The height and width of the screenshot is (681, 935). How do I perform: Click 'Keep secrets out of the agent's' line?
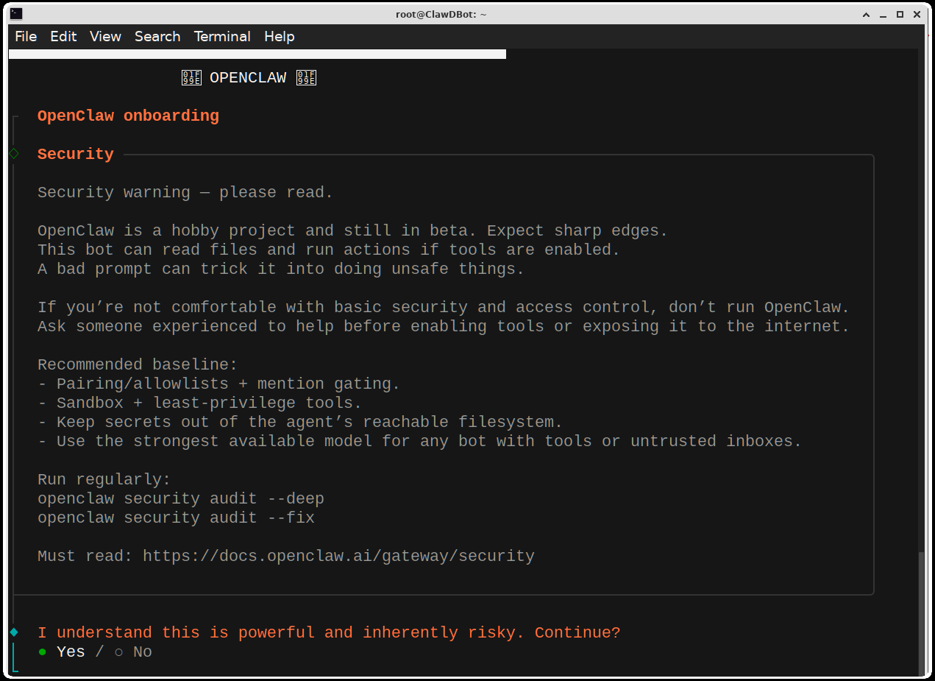(x=300, y=422)
